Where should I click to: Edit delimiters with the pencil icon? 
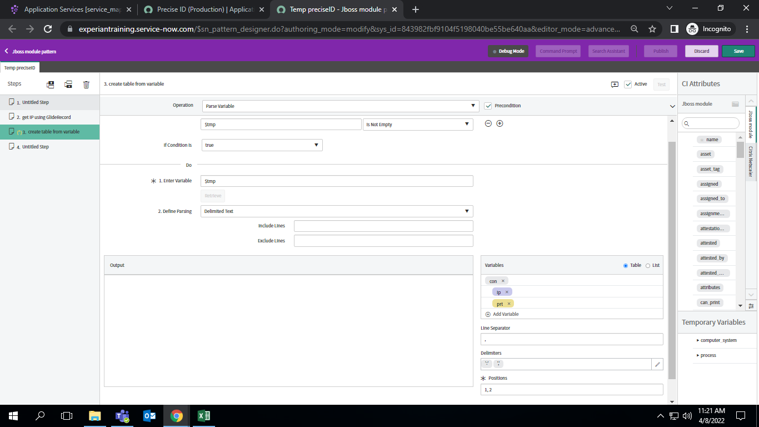(657, 364)
